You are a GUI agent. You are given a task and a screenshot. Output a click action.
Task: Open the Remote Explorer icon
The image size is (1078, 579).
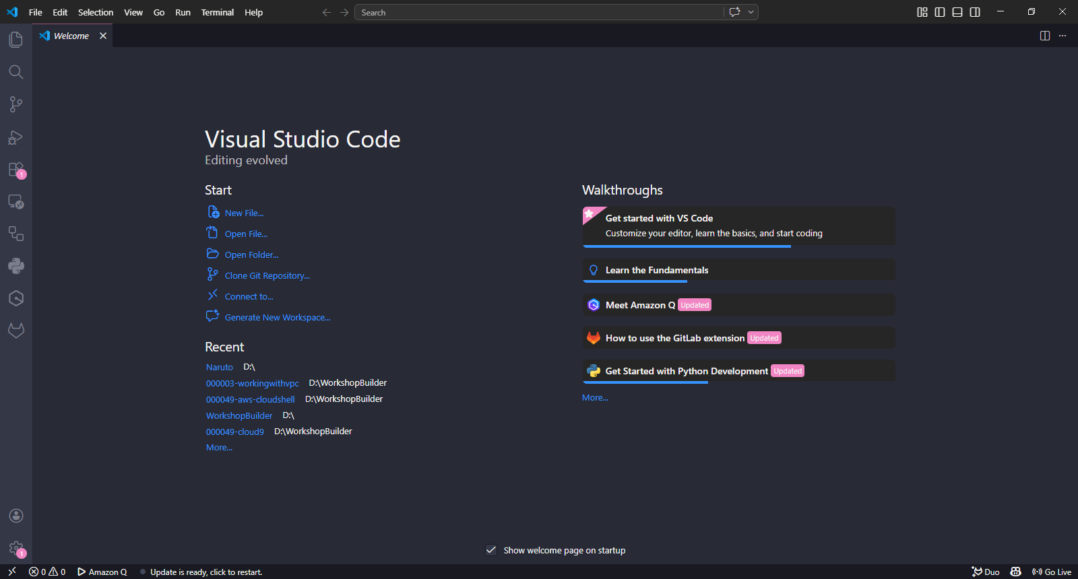point(16,202)
